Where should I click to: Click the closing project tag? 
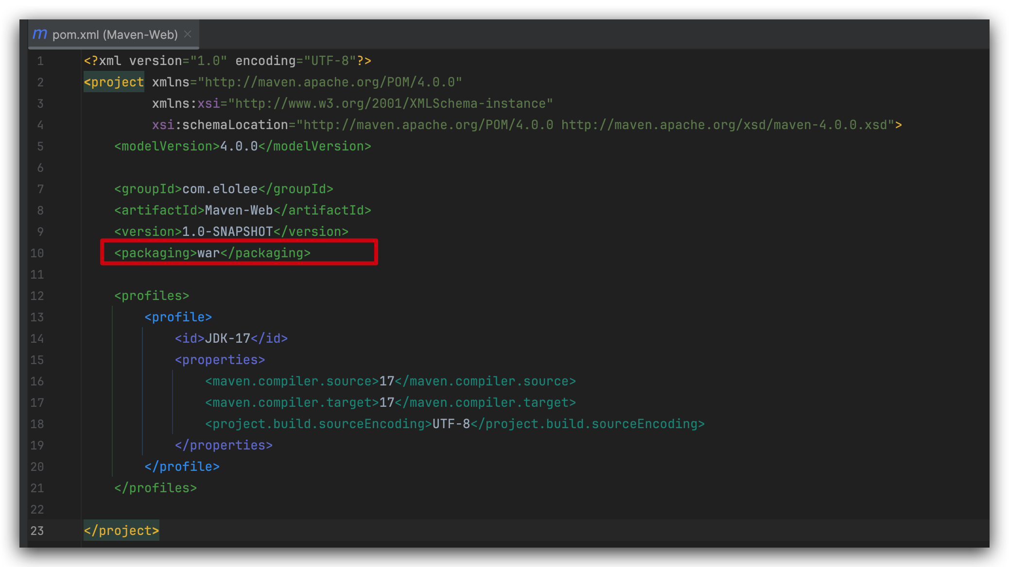[122, 531]
